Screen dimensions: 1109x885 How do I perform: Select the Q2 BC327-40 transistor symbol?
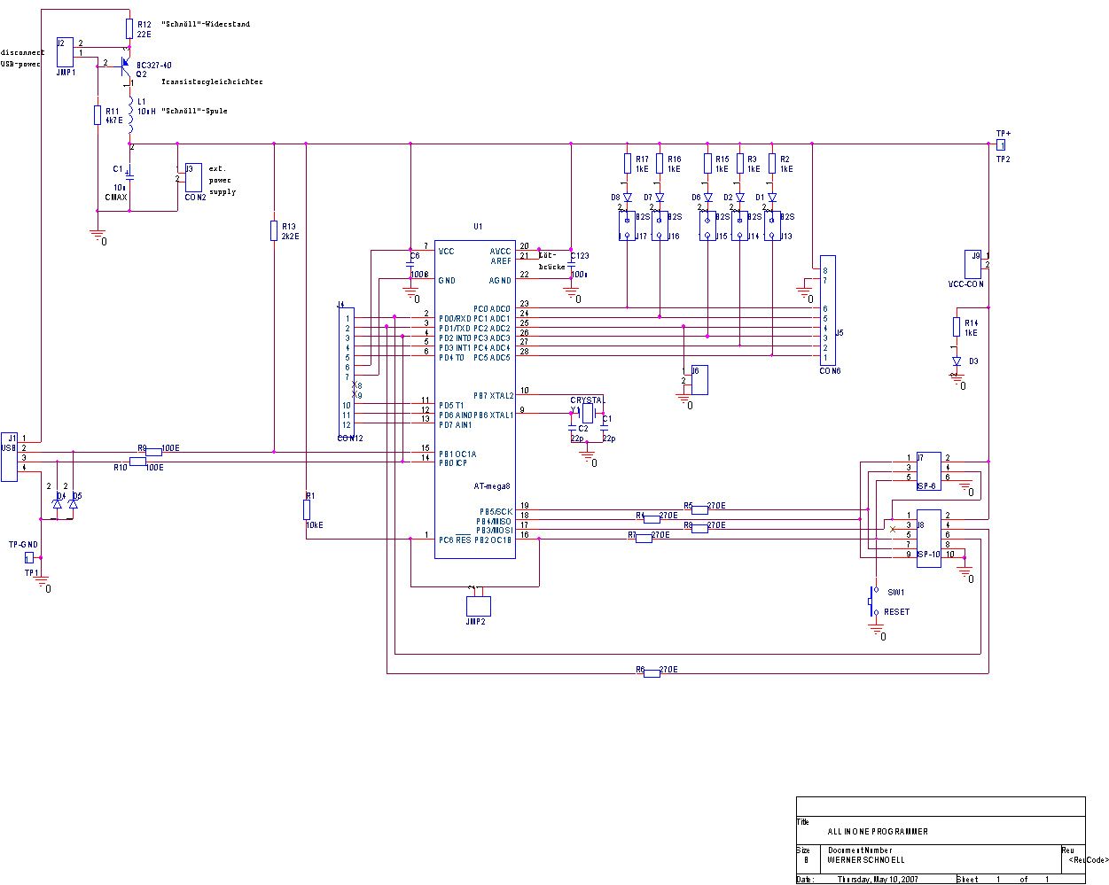[128, 66]
